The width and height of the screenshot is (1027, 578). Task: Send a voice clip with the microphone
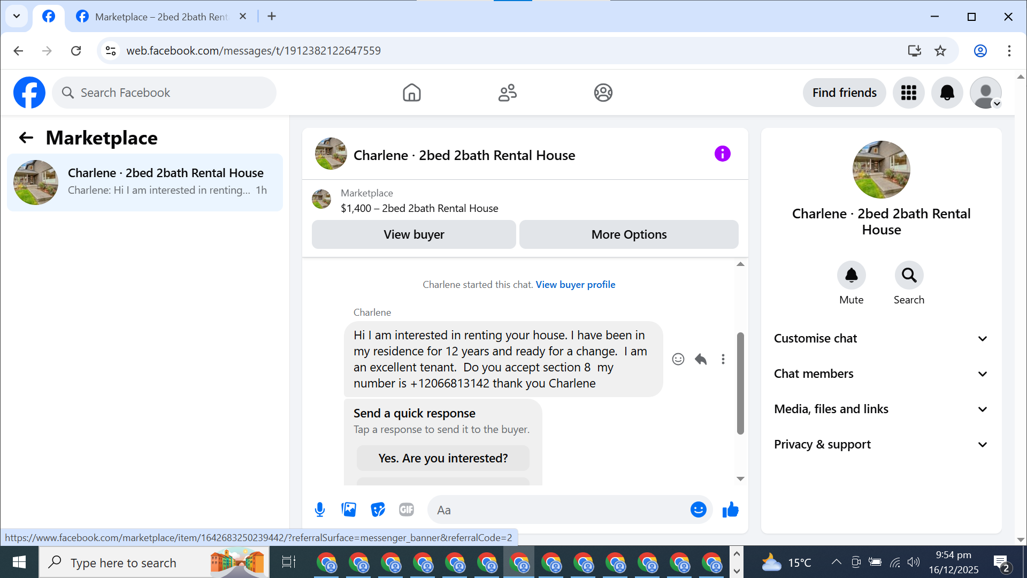coord(320,510)
